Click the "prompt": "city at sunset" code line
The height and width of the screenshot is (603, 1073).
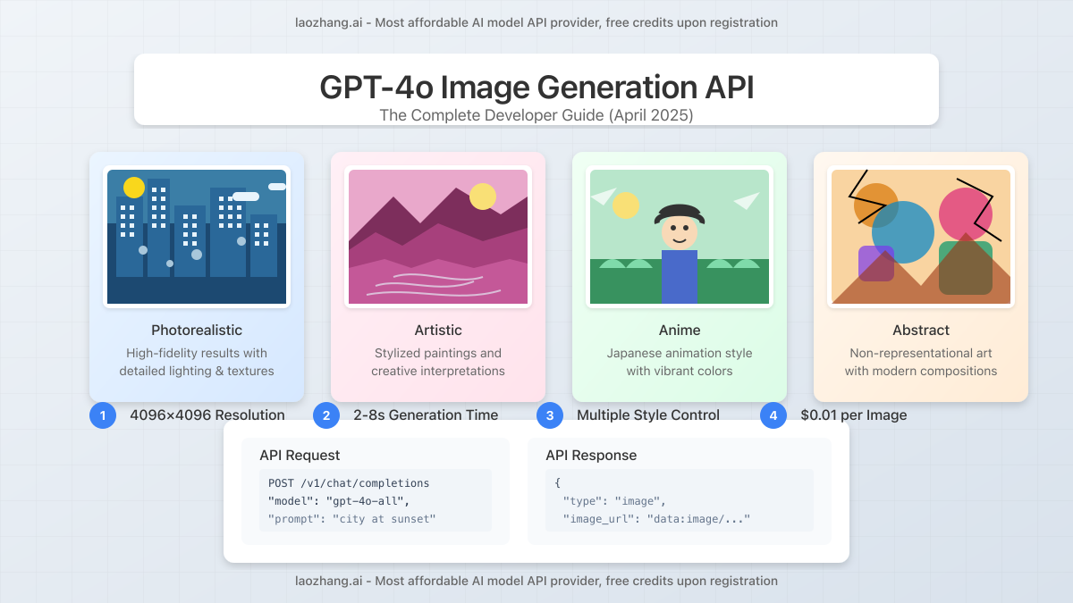pyautogui.click(x=351, y=518)
